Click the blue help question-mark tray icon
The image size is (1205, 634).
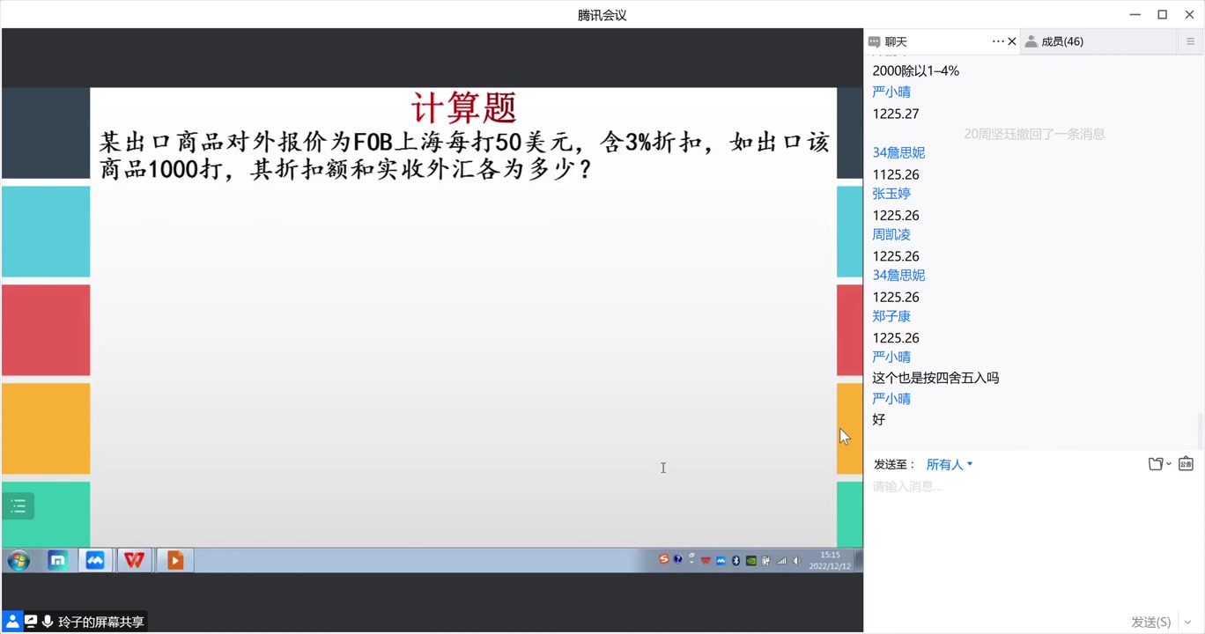(677, 559)
